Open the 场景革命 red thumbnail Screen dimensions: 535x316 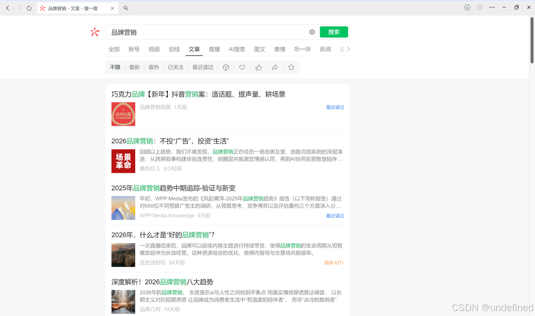coord(123,161)
